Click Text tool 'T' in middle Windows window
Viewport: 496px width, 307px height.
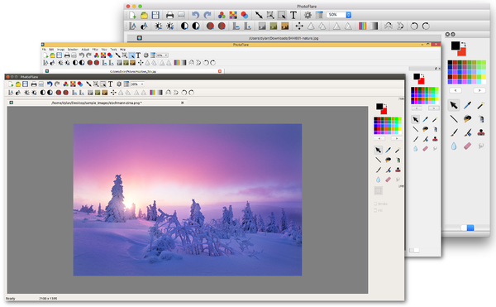pyautogui.click(x=138, y=55)
